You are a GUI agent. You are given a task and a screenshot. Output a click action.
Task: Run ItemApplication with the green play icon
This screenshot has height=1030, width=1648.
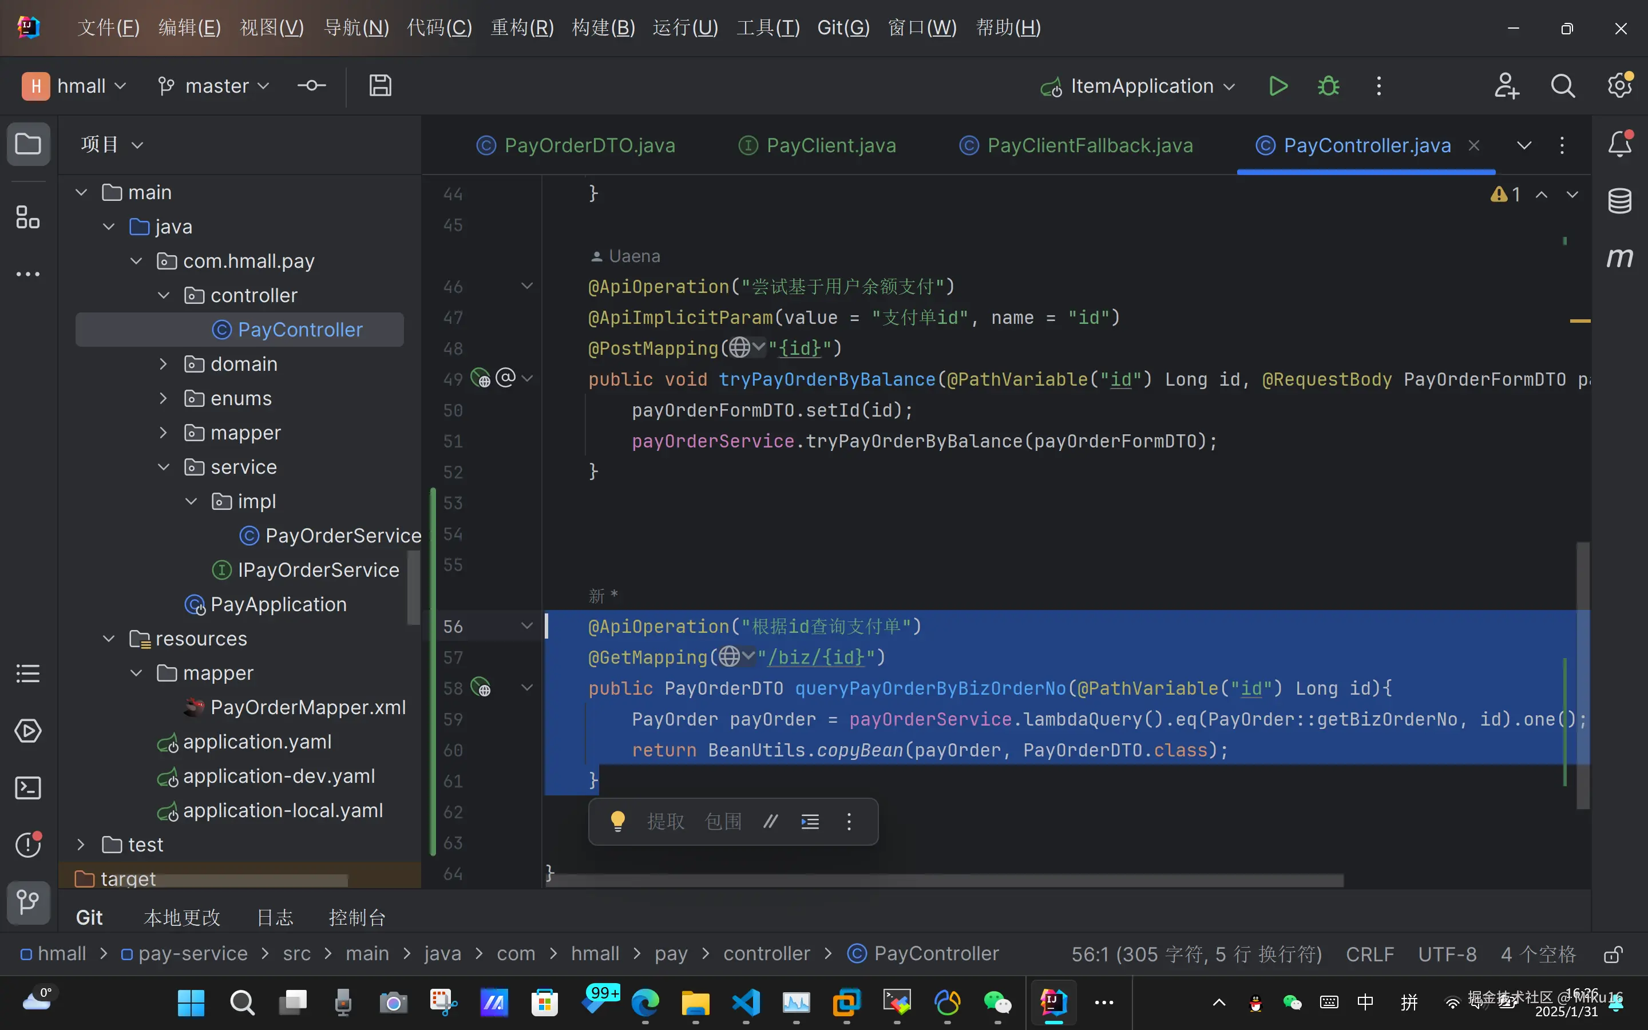[x=1278, y=86]
